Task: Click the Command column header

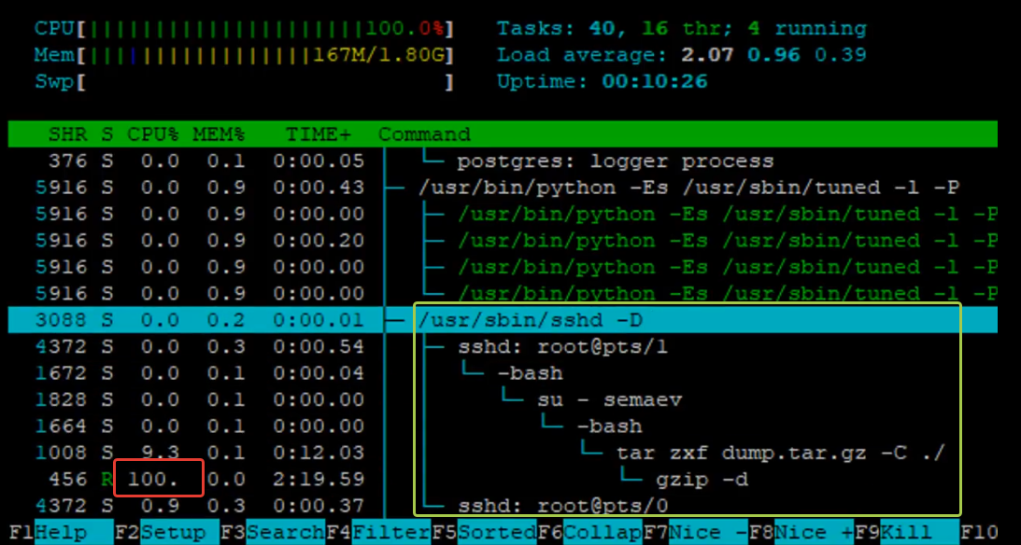Action: click(424, 134)
